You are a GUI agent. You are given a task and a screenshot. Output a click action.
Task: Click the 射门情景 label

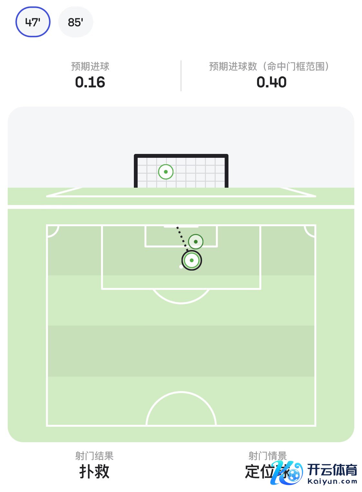267,455
